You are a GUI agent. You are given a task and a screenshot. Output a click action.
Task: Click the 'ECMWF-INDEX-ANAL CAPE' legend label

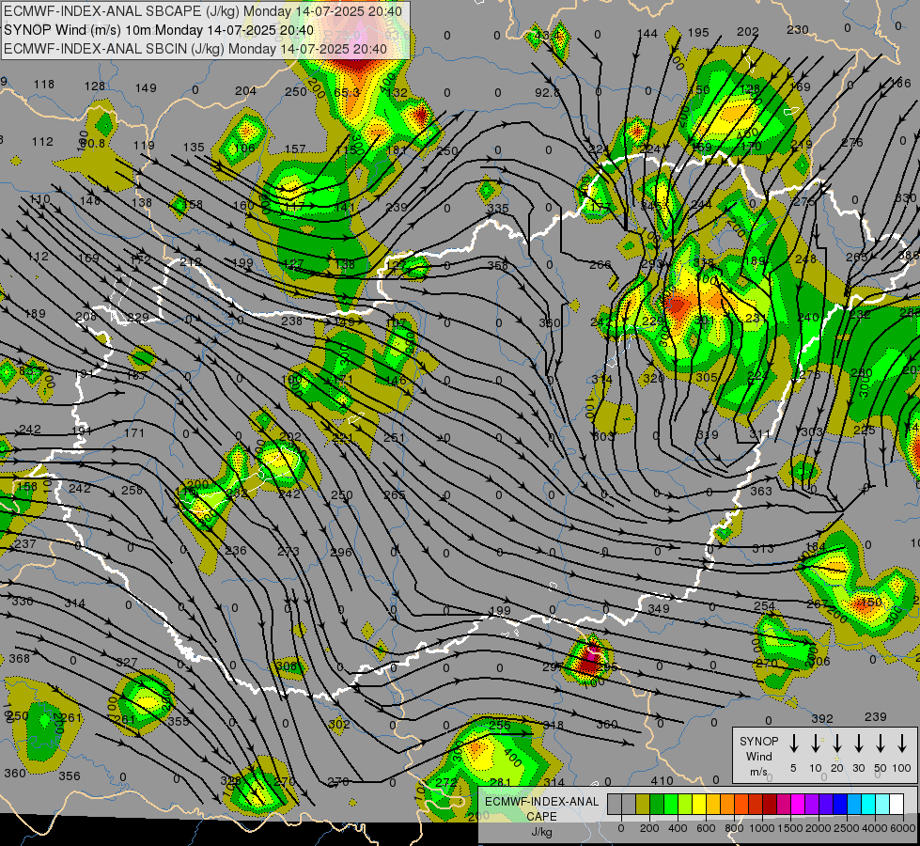coord(541,808)
